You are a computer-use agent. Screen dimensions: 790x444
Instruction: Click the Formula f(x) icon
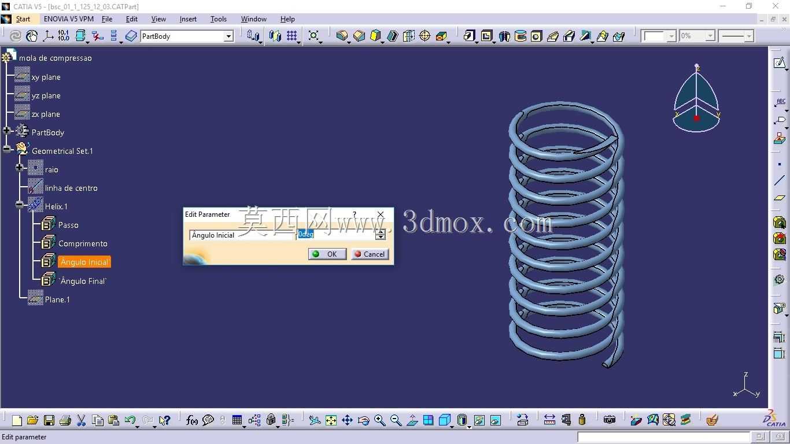(192, 420)
